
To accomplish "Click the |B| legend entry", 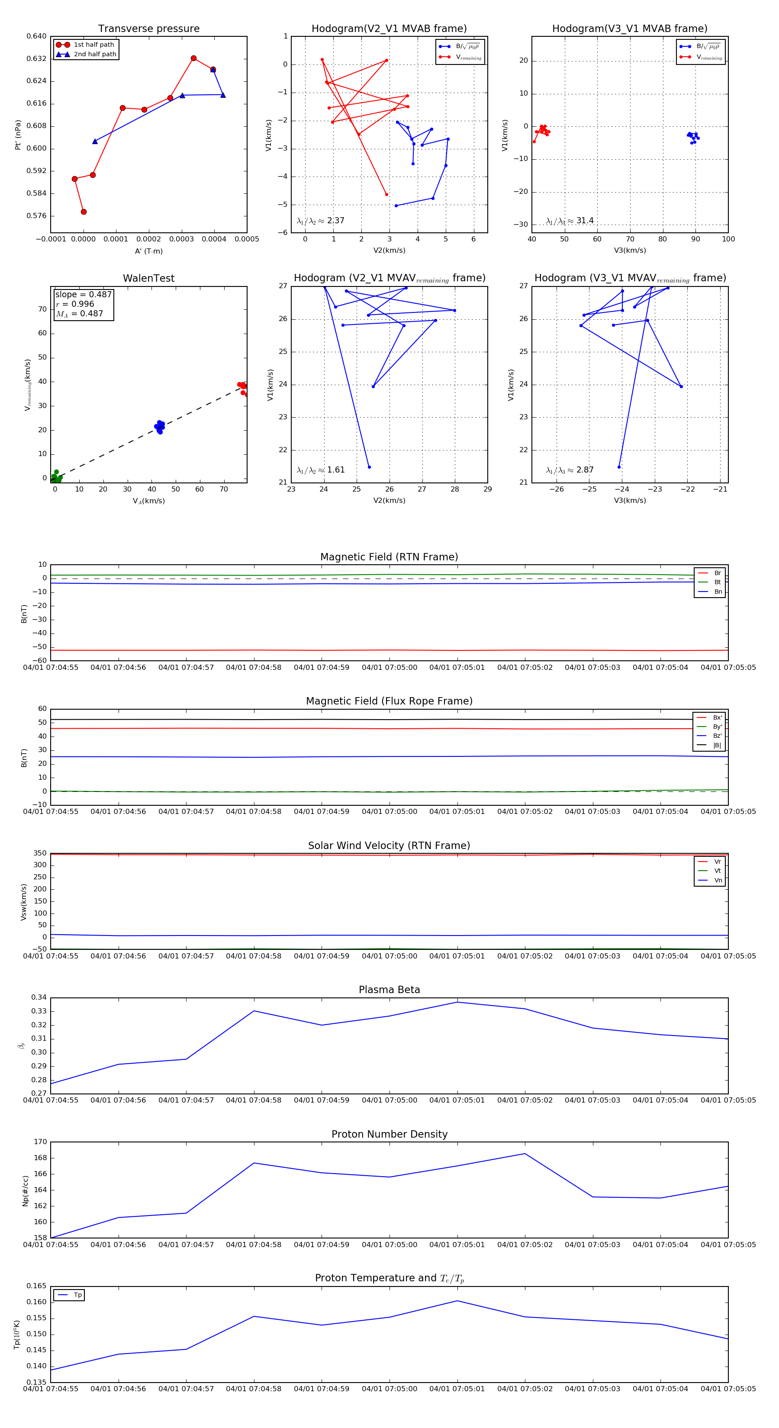I will pyautogui.click(x=709, y=745).
